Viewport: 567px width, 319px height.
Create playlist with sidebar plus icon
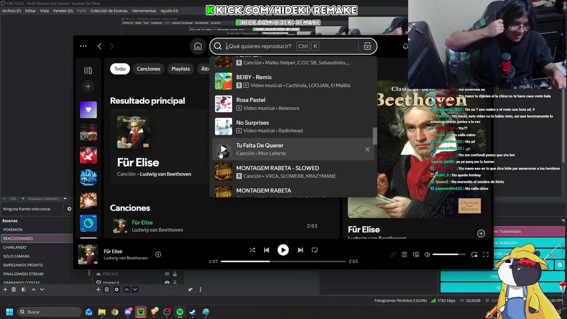pos(88,86)
